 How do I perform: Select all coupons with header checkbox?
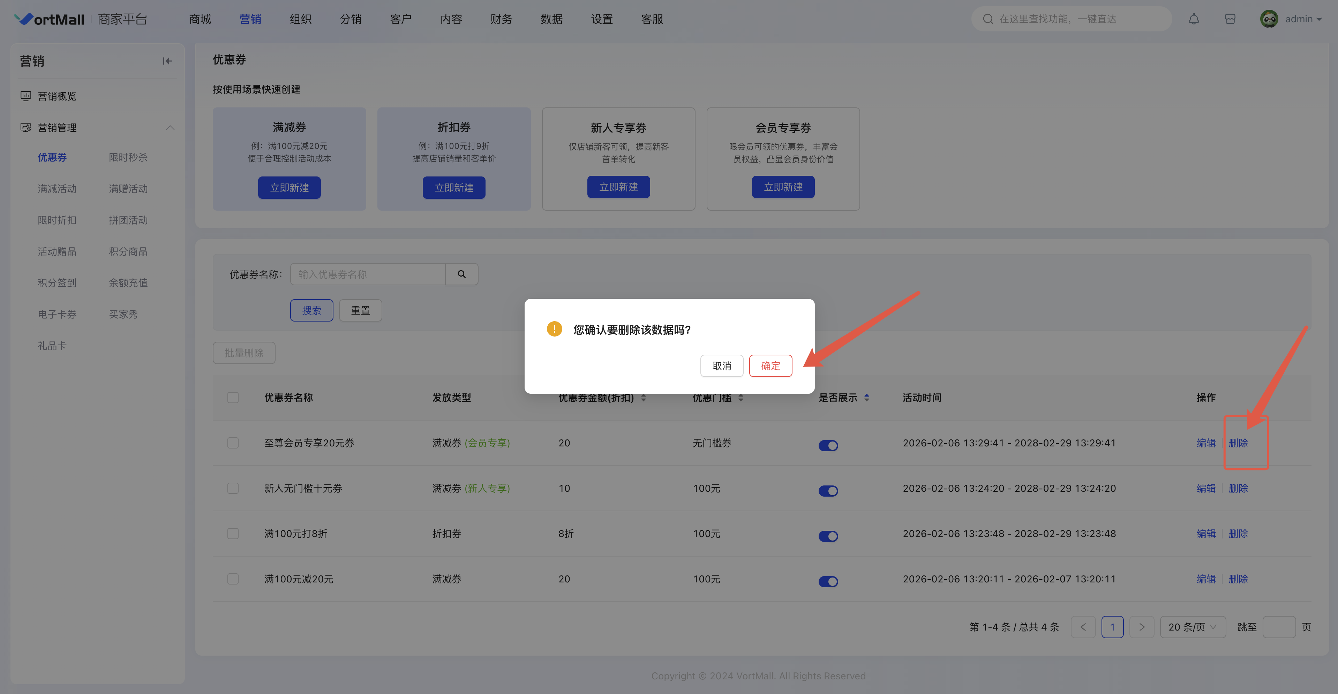[x=233, y=397]
